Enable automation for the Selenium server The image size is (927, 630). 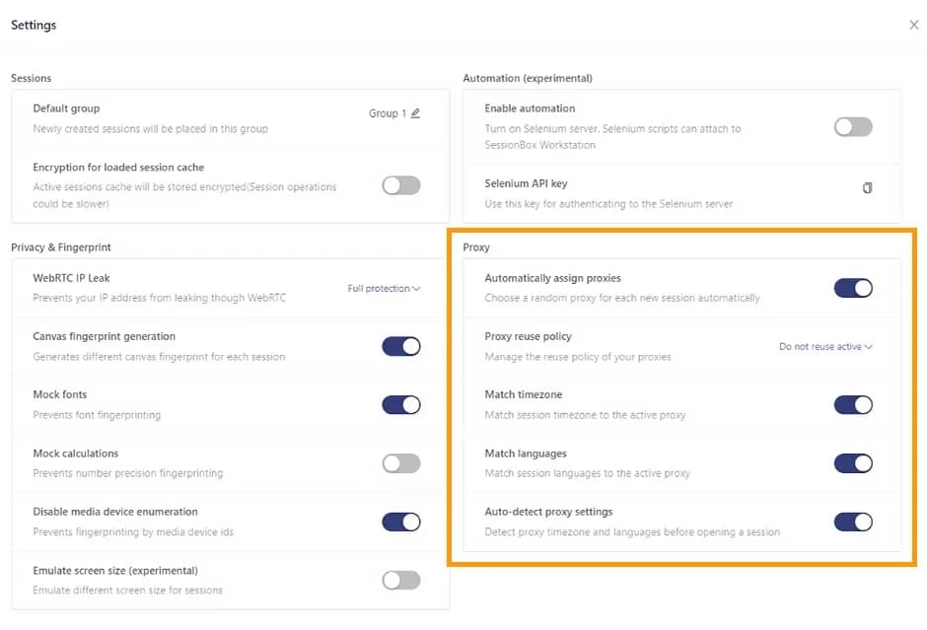pyautogui.click(x=853, y=126)
